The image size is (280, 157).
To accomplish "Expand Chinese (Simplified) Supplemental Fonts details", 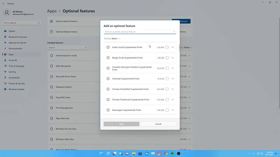I will click(x=173, y=89).
